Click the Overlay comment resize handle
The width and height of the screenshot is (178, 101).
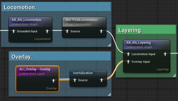109,94
